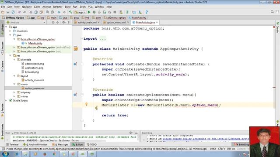Click the Replace toolbar icon
Image resolution: width=280 pixels, height=157 pixels.
point(52,12)
